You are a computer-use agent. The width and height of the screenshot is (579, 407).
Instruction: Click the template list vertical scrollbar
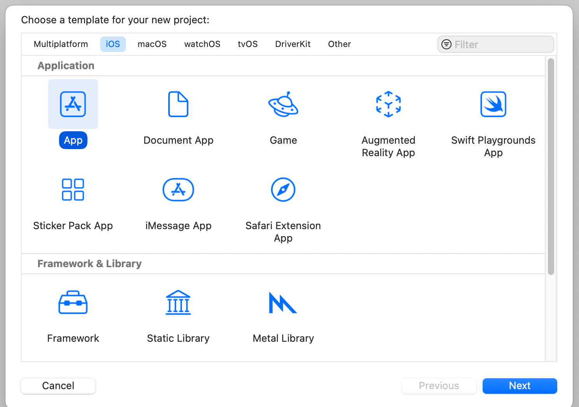click(x=551, y=167)
